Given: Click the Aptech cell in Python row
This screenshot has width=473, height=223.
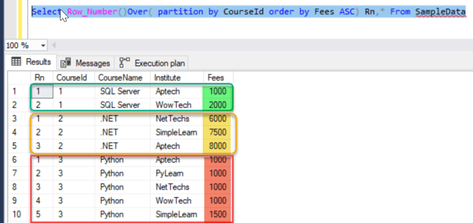Looking at the screenshot, I should (x=177, y=160).
